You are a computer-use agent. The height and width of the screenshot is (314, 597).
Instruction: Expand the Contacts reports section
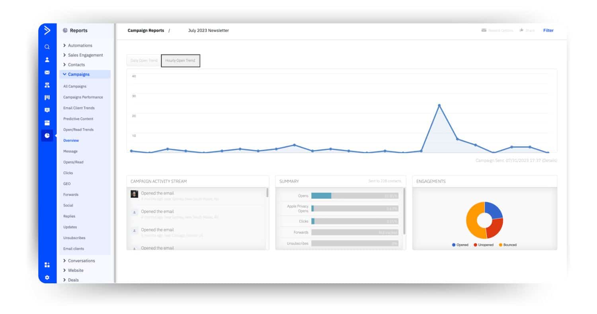pos(74,65)
